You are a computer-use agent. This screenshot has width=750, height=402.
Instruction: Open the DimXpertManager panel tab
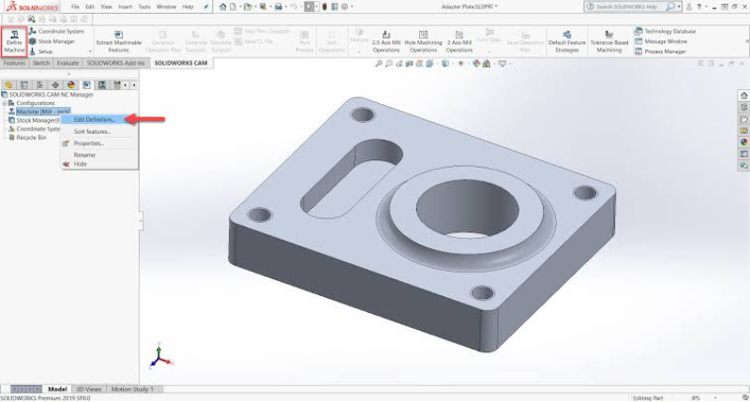pyautogui.click(x=55, y=85)
